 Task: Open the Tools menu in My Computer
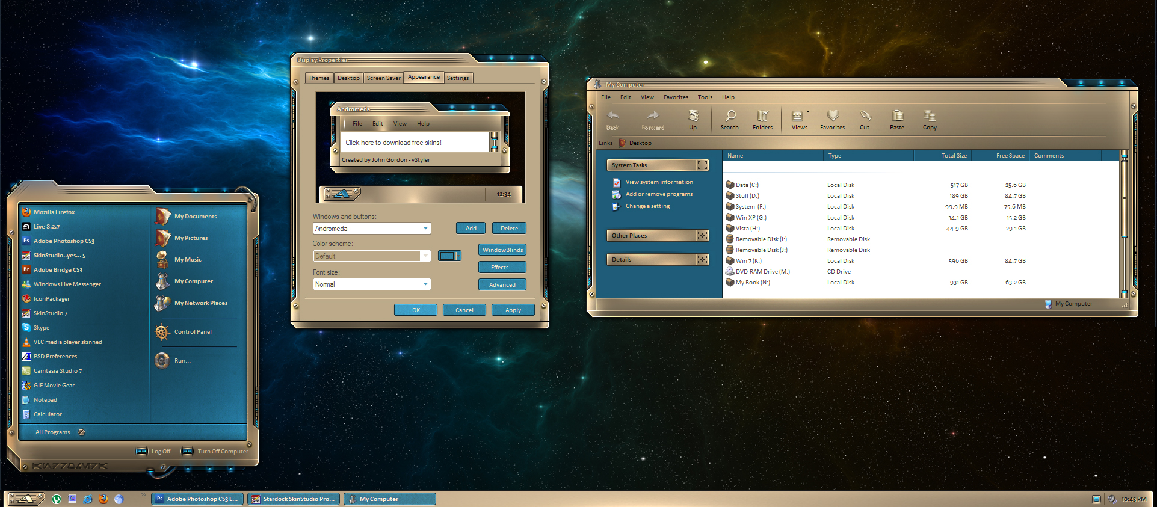pyautogui.click(x=705, y=97)
